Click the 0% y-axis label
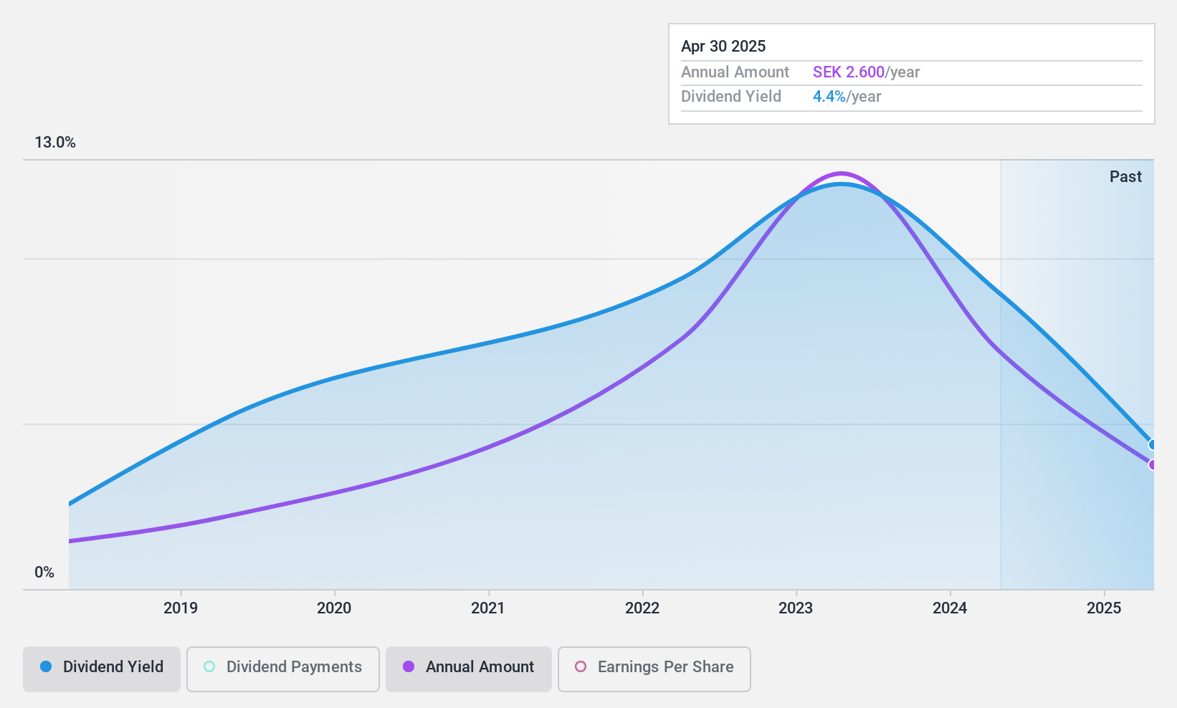 [44, 573]
